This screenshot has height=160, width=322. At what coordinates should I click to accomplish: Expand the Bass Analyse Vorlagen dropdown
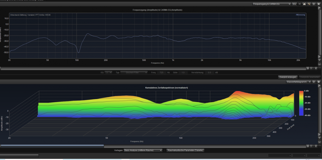(143, 150)
